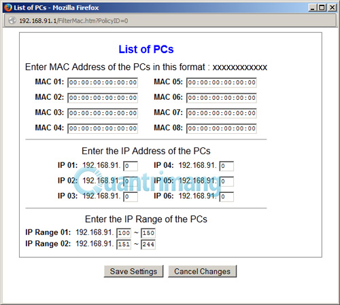The height and width of the screenshot is (305, 340).
Task: Click IP Range 01 end field showing 150
Action: pyautogui.click(x=148, y=233)
